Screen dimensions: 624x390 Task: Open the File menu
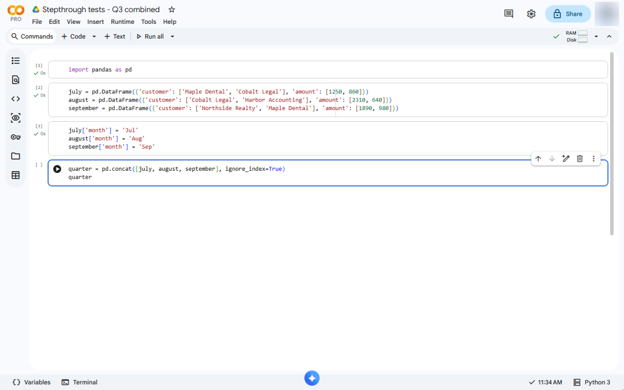click(37, 22)
